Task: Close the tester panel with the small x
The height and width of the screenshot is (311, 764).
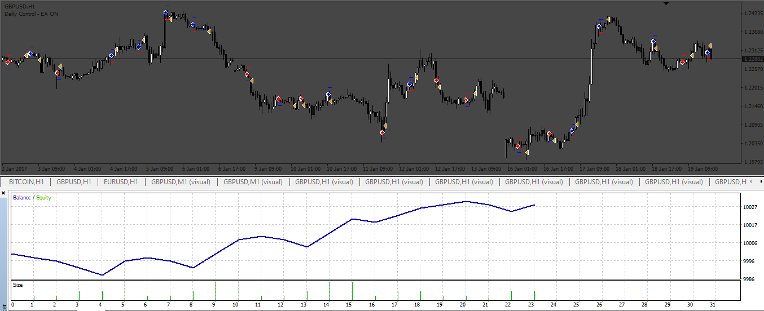Action: (3, 193)
